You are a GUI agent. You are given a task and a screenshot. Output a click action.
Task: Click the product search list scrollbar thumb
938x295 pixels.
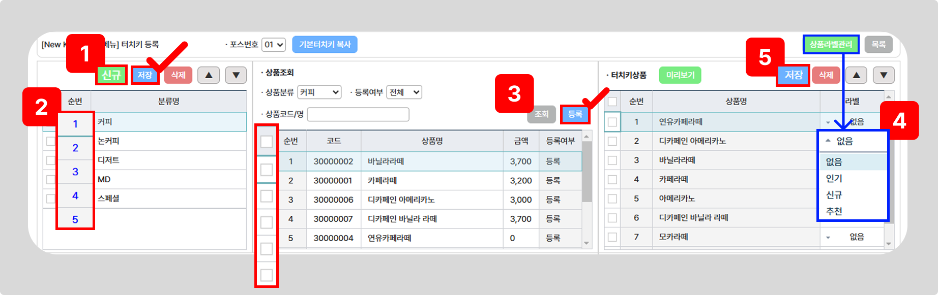pos(587,173)
